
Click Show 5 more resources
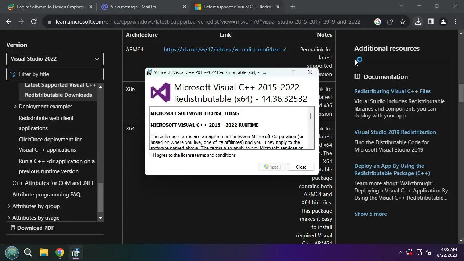[x=370, y=214]
